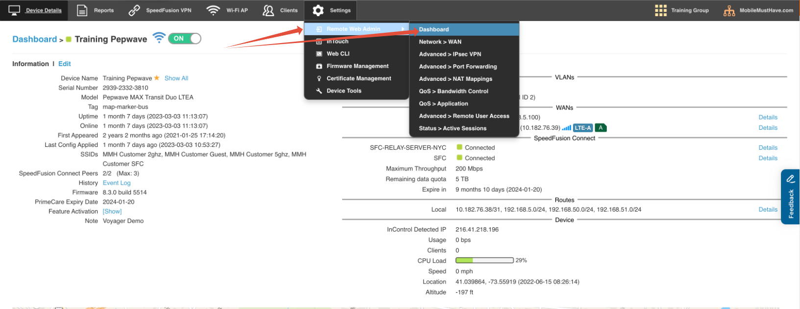Click the cellular signal bars icon
This screenshot has height=309, width=800.
pos(566,128)
